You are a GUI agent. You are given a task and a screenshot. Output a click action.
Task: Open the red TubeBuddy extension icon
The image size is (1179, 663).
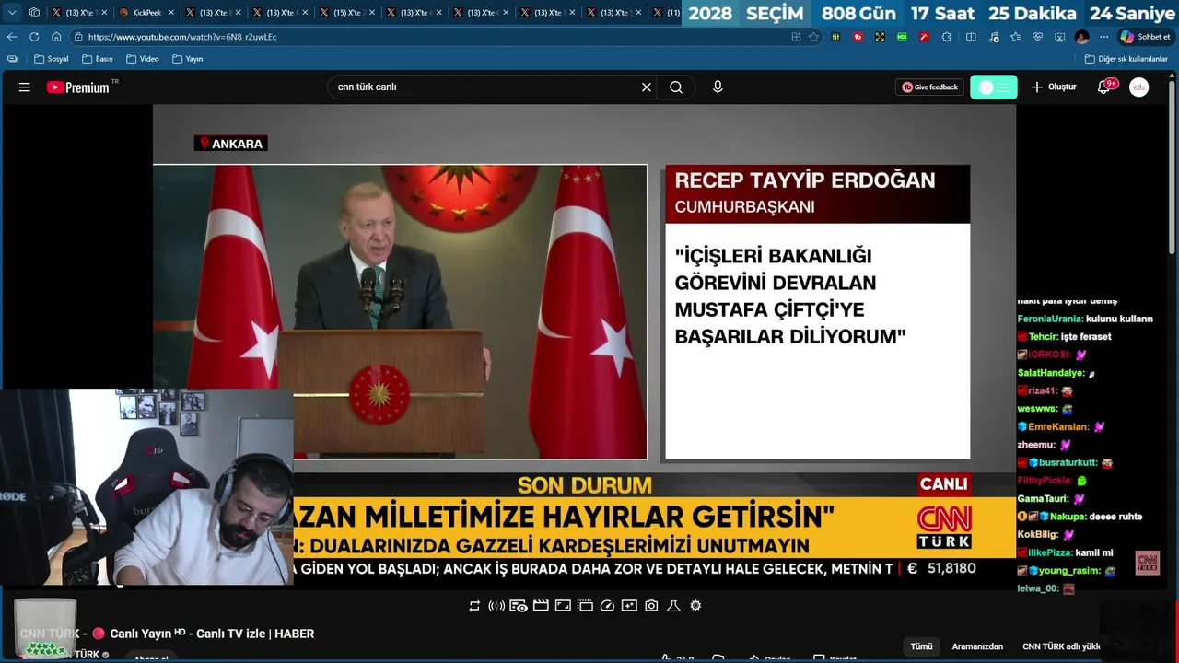point(858,37)
